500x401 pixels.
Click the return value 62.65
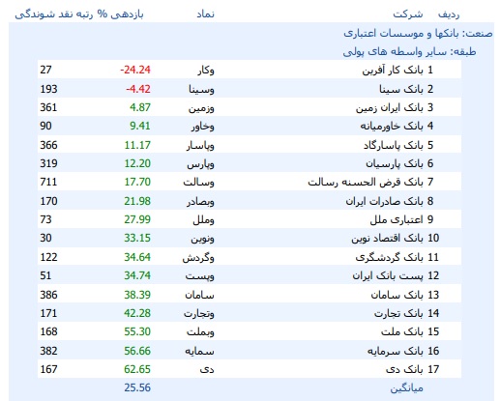[x=137, y=369]
